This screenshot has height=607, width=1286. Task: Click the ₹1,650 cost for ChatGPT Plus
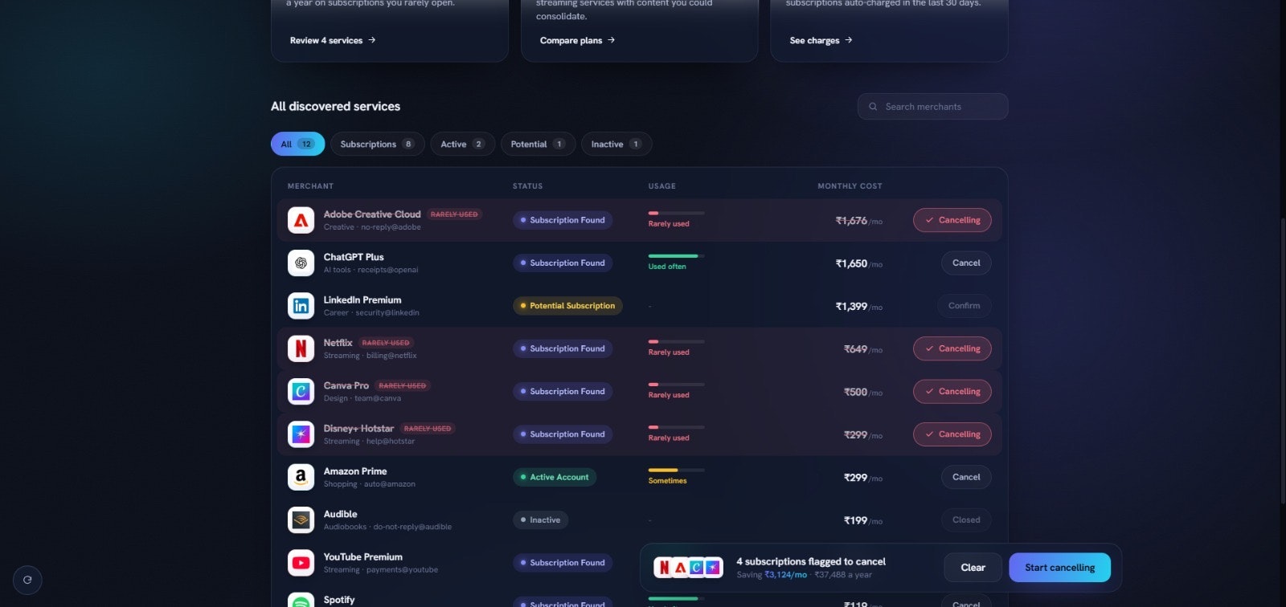coord(851,263)
